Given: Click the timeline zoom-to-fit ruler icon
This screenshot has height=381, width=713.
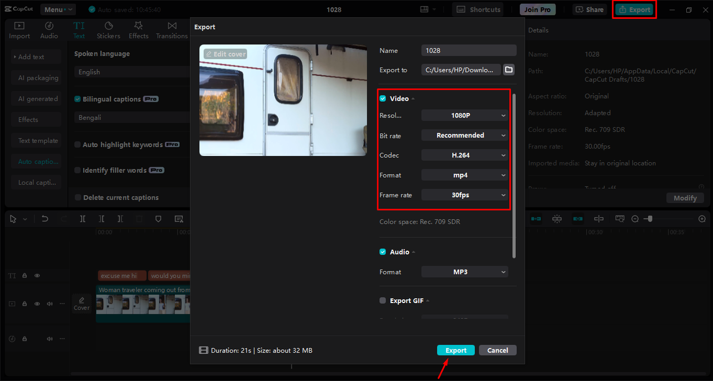Looking at the screenshot, I should (620, 219).
